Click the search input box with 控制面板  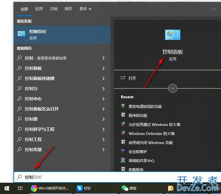click(x=113, y=177)
